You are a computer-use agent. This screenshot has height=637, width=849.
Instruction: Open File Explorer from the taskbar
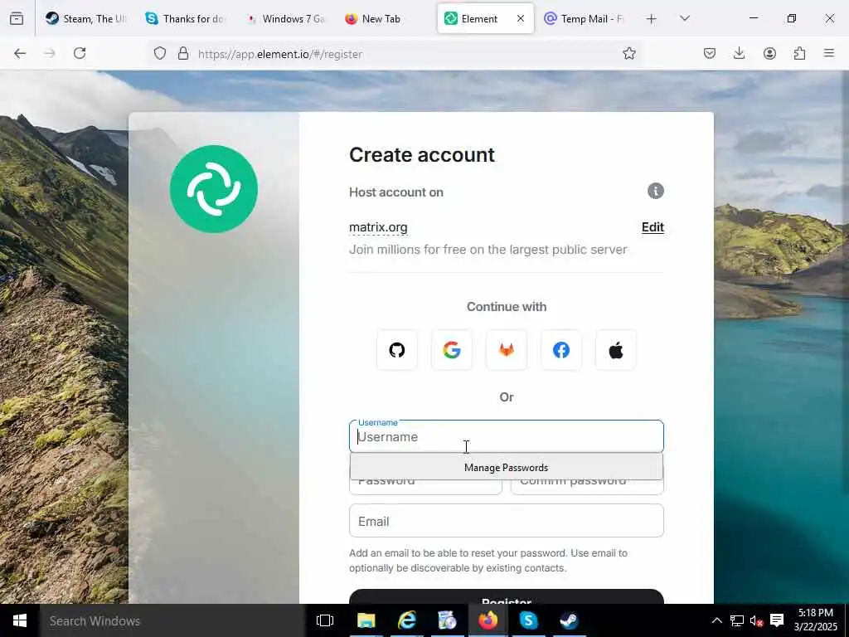[366, 620]
